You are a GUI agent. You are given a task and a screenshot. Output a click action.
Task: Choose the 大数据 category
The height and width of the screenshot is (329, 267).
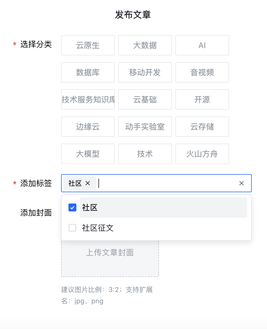click(145, 45)
